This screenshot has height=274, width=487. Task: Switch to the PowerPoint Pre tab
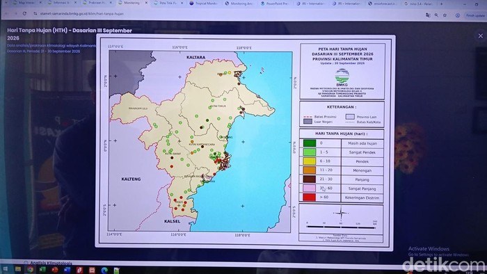pos(275,3)
